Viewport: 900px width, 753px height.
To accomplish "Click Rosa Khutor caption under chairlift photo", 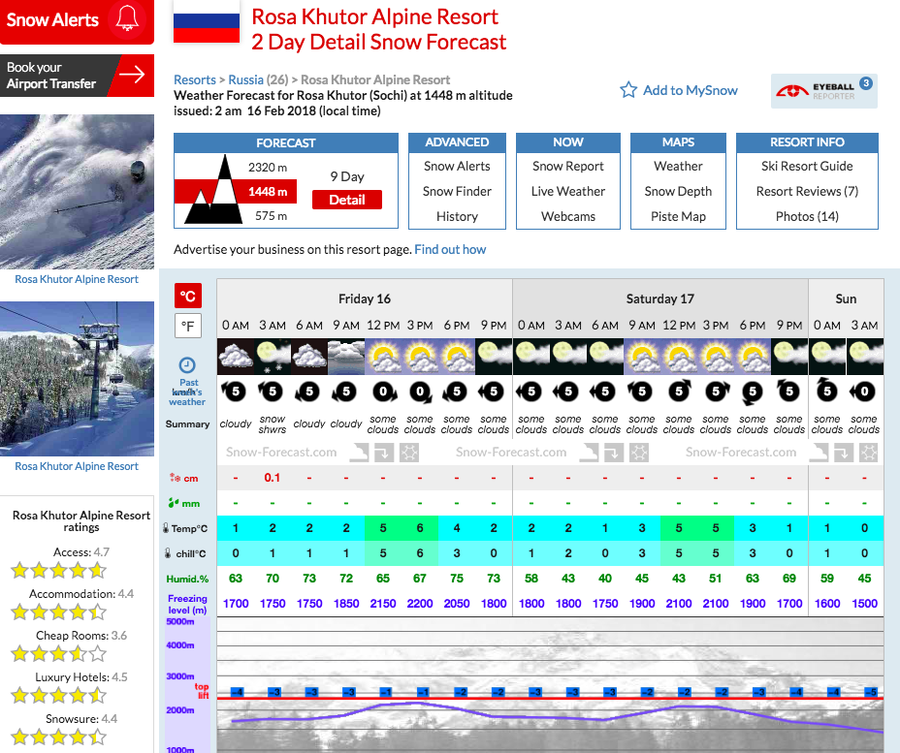I will [77, 466].
